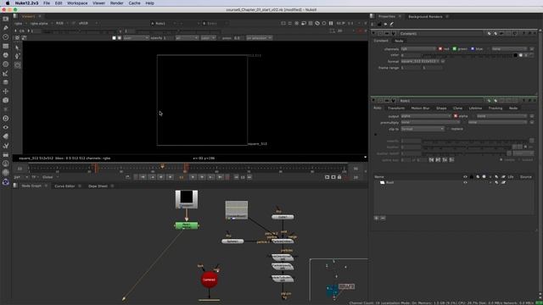Select the Root layer row

[454, 183]
